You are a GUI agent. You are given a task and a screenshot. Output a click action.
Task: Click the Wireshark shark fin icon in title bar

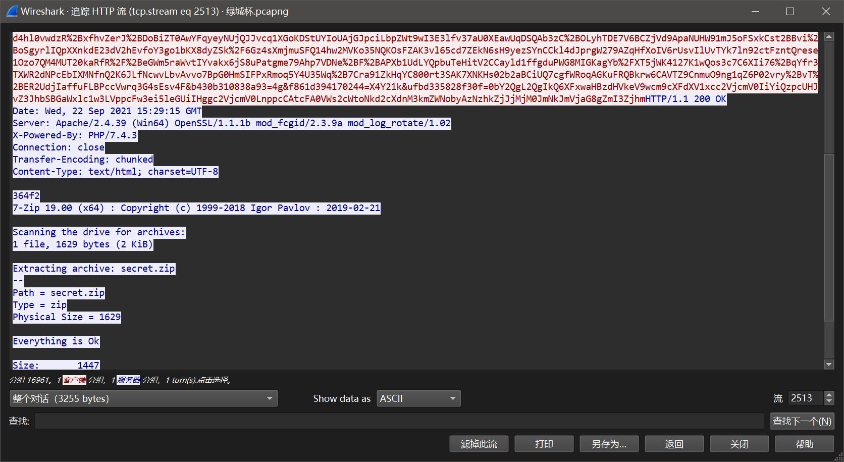point(12,11)
